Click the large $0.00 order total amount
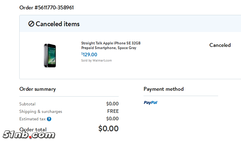This screenshot has height=141, width=241. [109, 129]
